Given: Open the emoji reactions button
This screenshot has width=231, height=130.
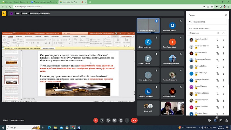Looking at the screenshot, I should [x=108, y=120].
